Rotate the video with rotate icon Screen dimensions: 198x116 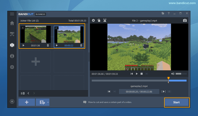(x=99, y=20)
